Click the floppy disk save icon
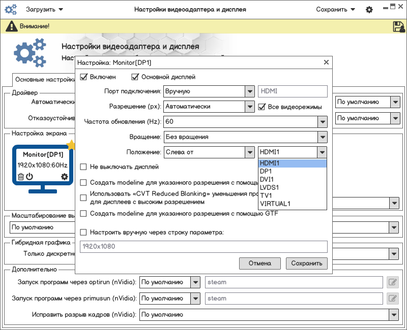The height and width of the screenshot is (330, 407). click(x=398, y=26)
